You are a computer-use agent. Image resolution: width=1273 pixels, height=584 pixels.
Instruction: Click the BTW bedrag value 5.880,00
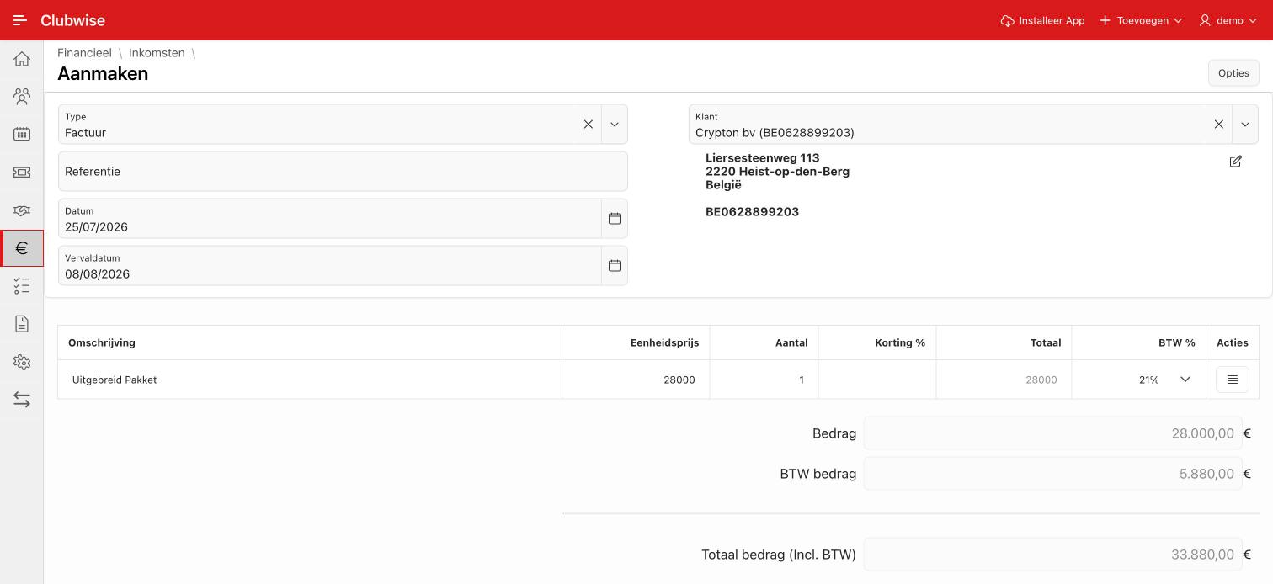tap(1052, 474)
